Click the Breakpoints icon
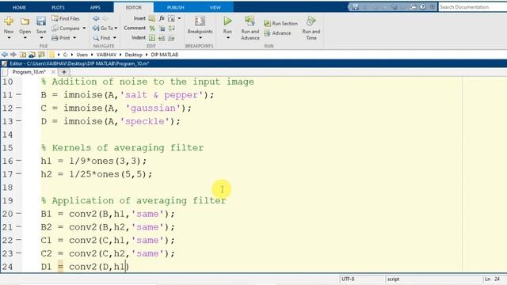Screen dimensions: 507x285 (200, 21)
